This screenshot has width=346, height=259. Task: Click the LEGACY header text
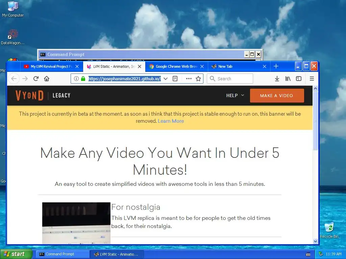point(61,95)
